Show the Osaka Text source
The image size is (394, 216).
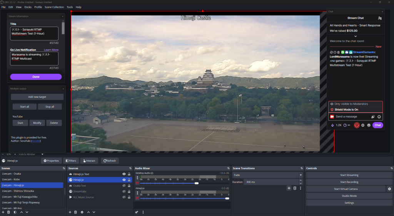(x=124, y=186)
